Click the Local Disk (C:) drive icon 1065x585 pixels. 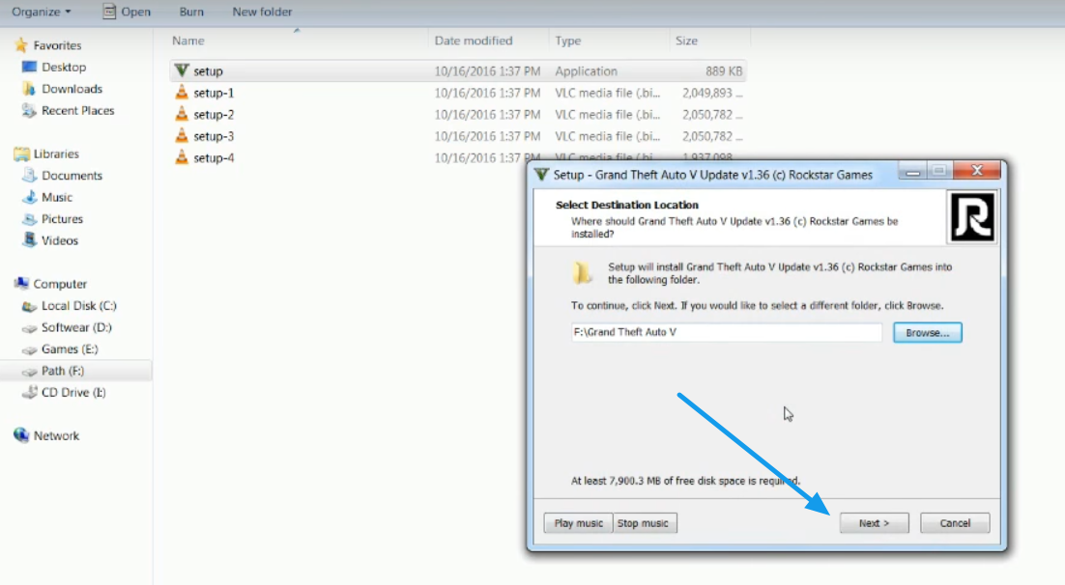click(29, 306)
